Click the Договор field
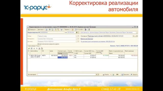This screenshot has width=163, height=91. 57,41
